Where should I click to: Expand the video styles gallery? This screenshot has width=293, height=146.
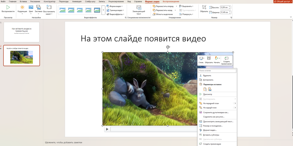(x=103, y=10)
